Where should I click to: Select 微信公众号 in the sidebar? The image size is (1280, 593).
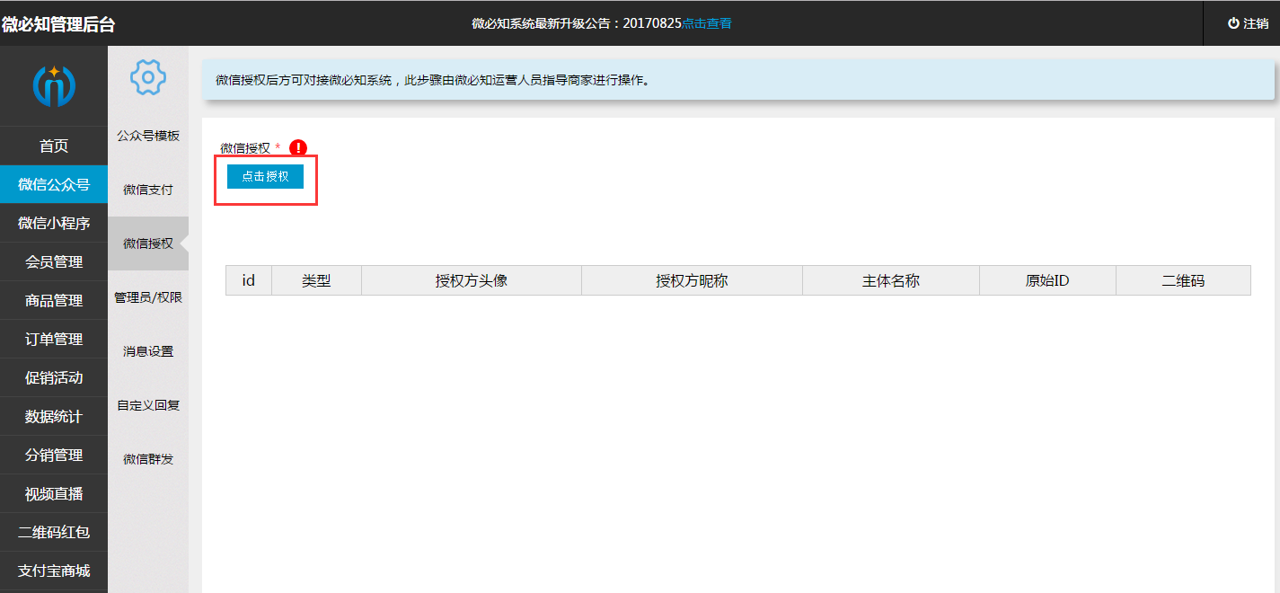pos(54,184)
